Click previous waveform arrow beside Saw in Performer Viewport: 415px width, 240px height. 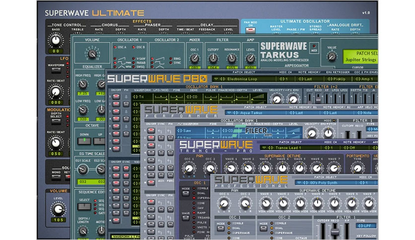click(x=178, y=130)
